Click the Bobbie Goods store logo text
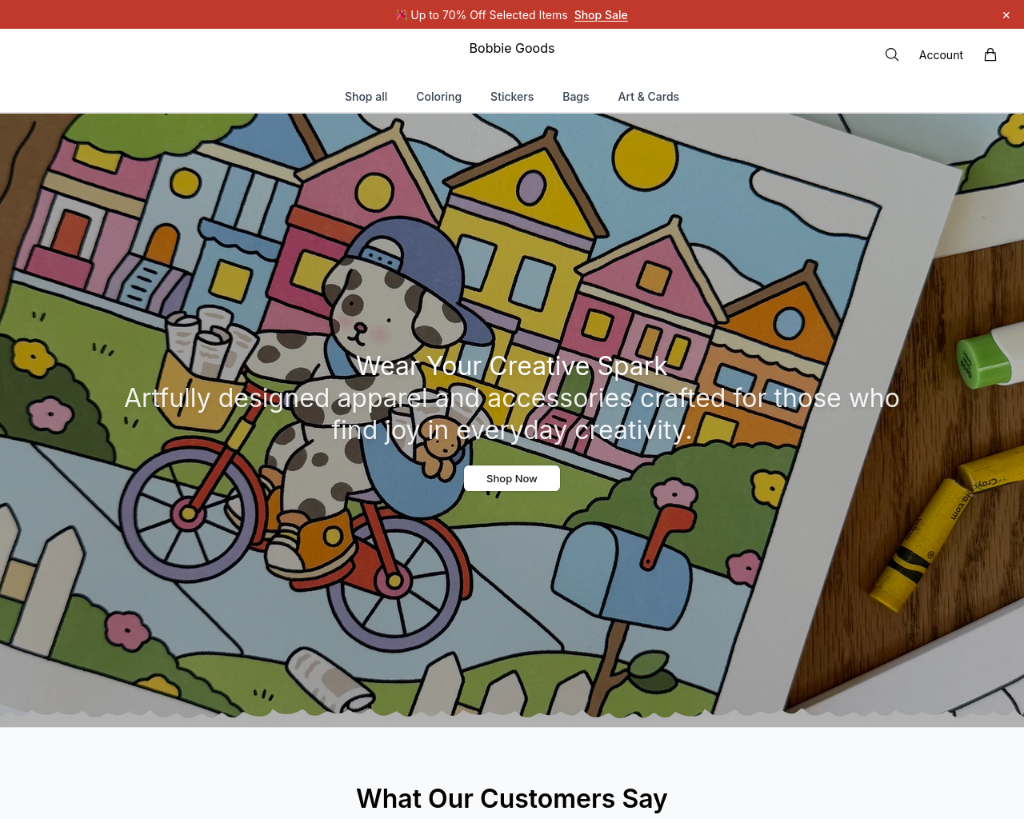The width and height of the screenshot is (1024, 819). [512, 48]
